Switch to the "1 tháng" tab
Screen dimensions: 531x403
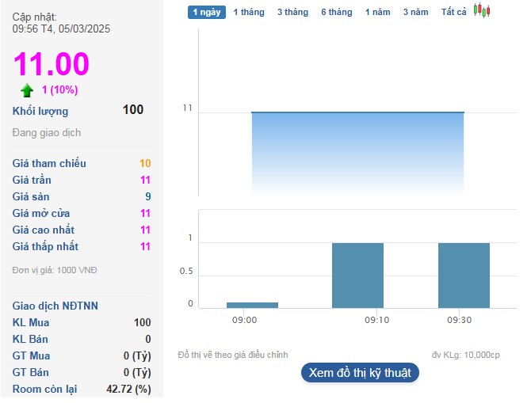coord(248,12)
